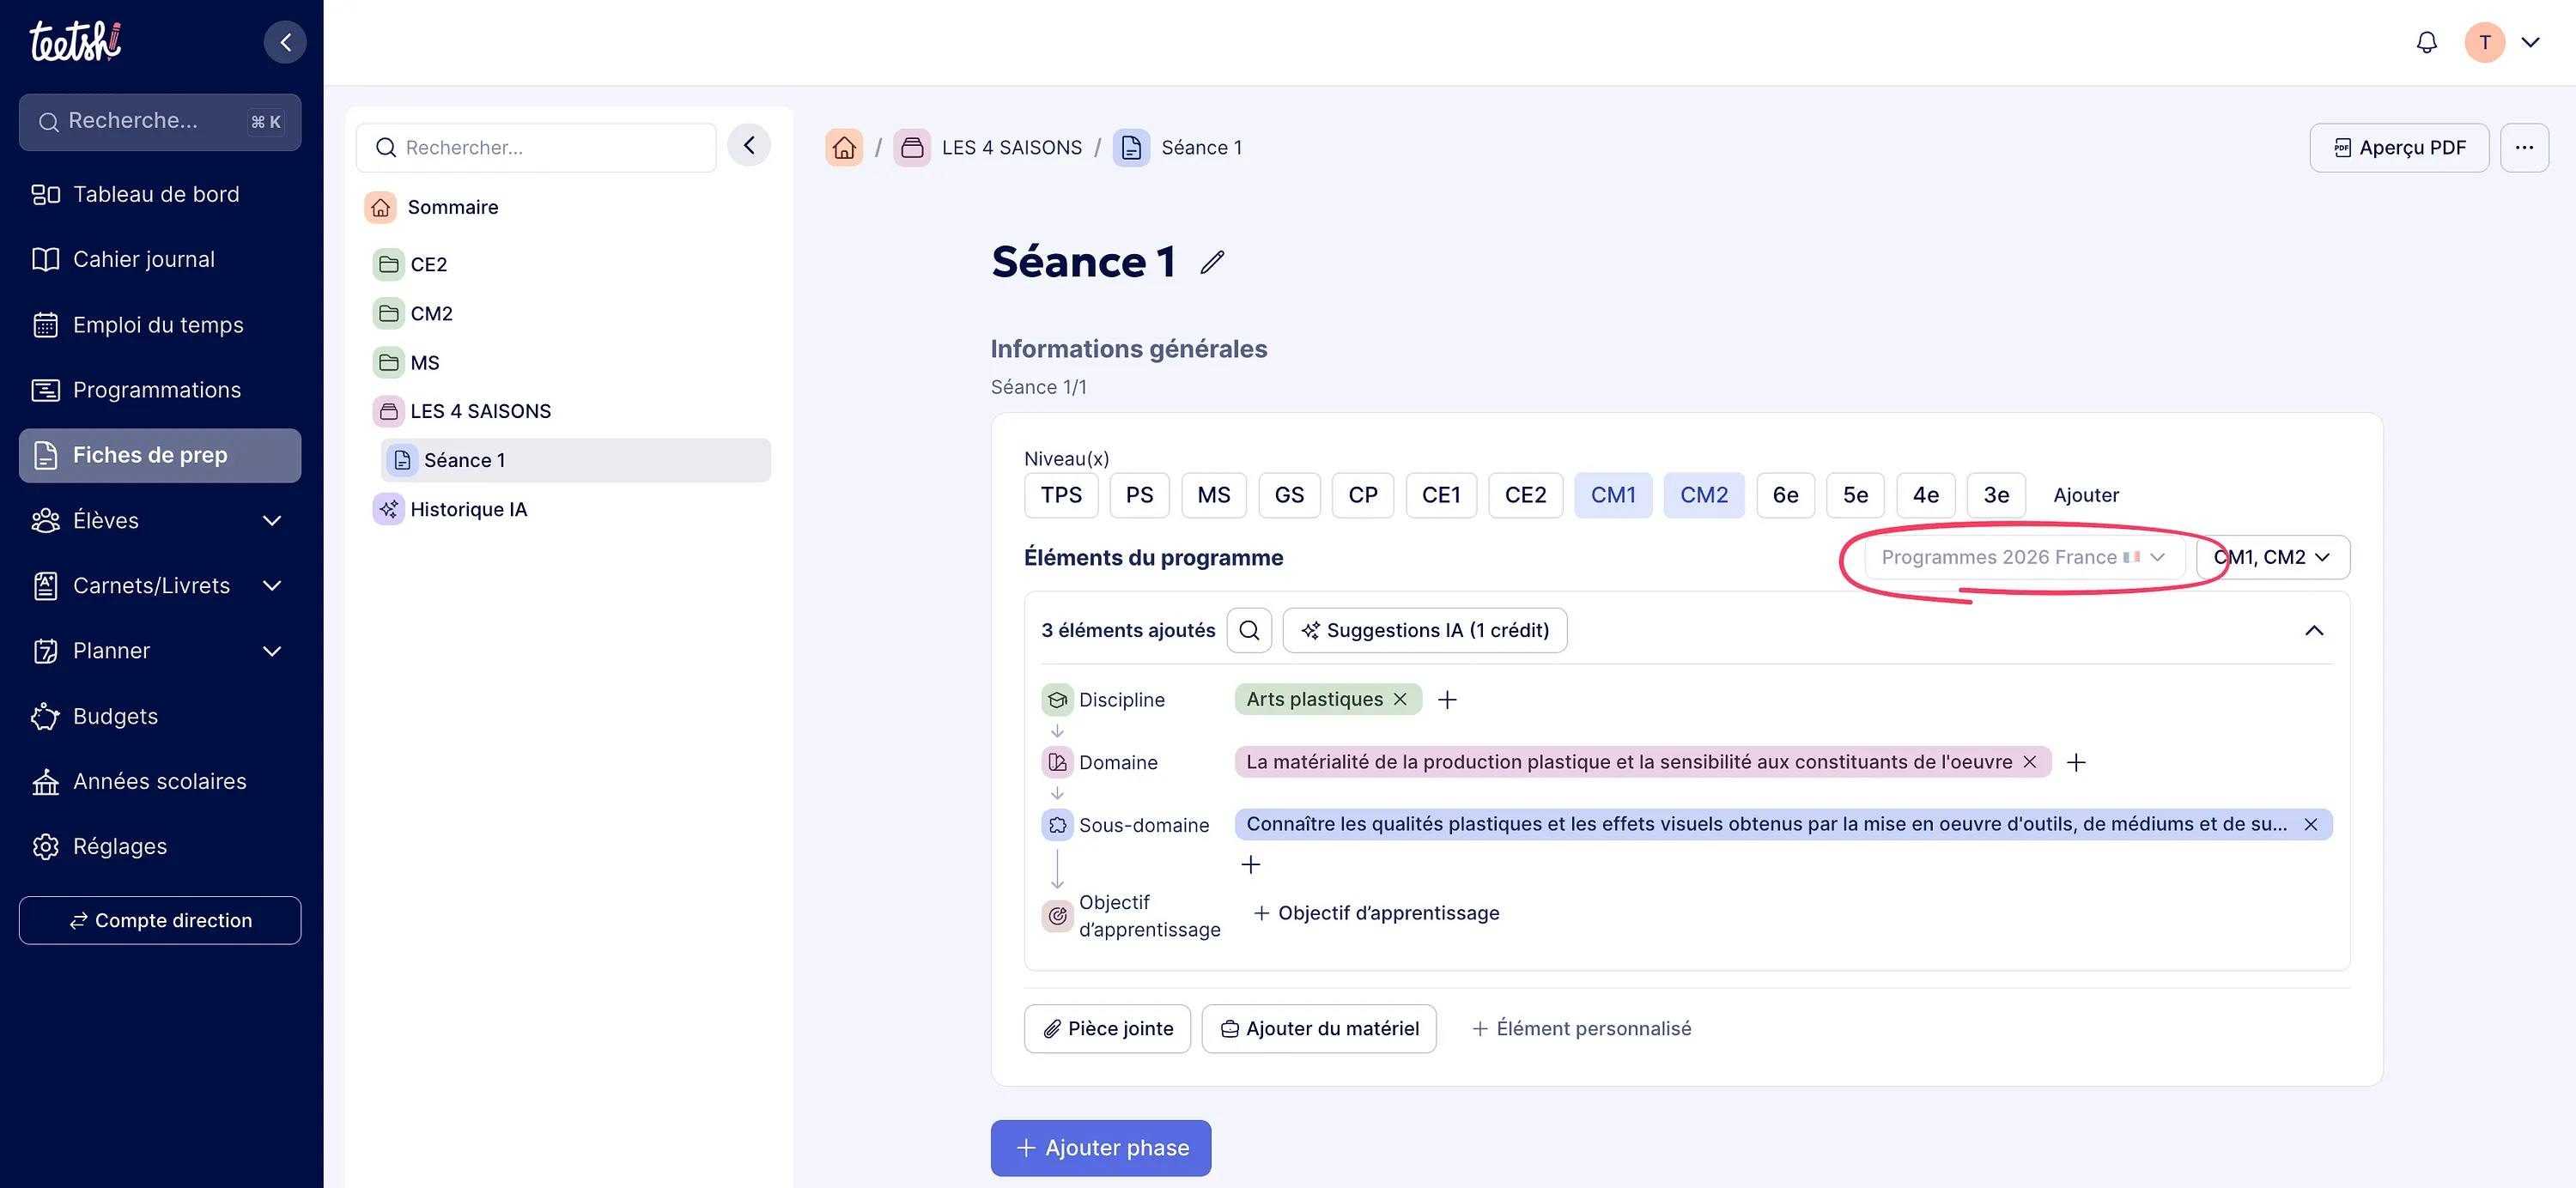Click Ajouter phase button
The width and height of the screenshot is (2576, 1188).
point(1101,1148)
